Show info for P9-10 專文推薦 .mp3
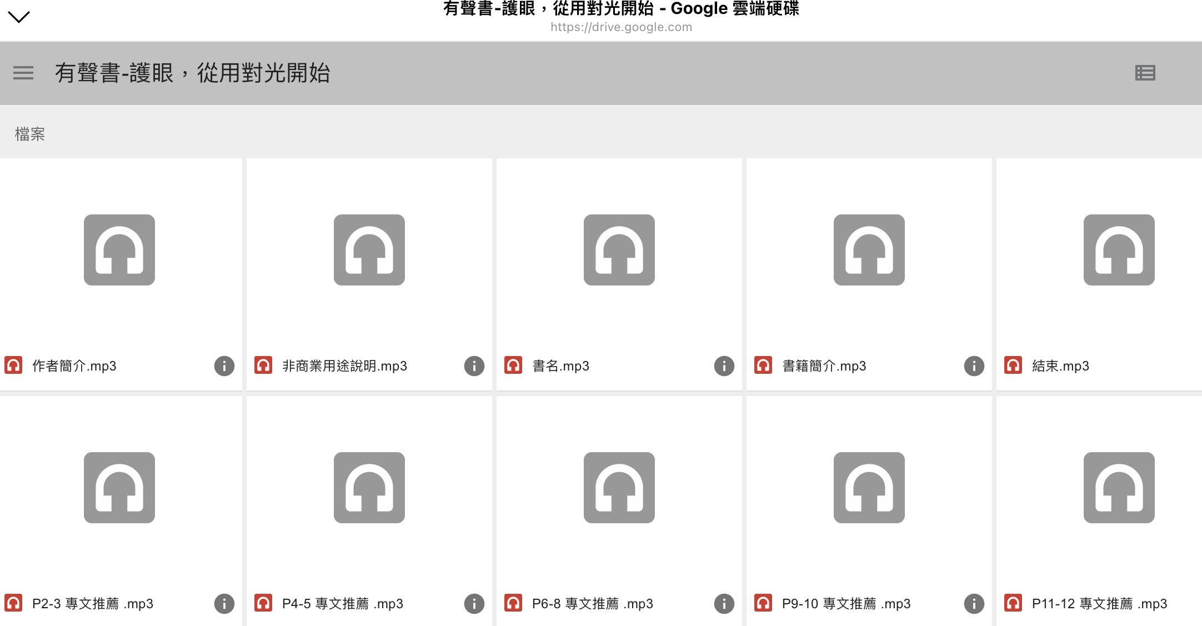Viewport: 1202px width, 626px height. click(974, 604)
